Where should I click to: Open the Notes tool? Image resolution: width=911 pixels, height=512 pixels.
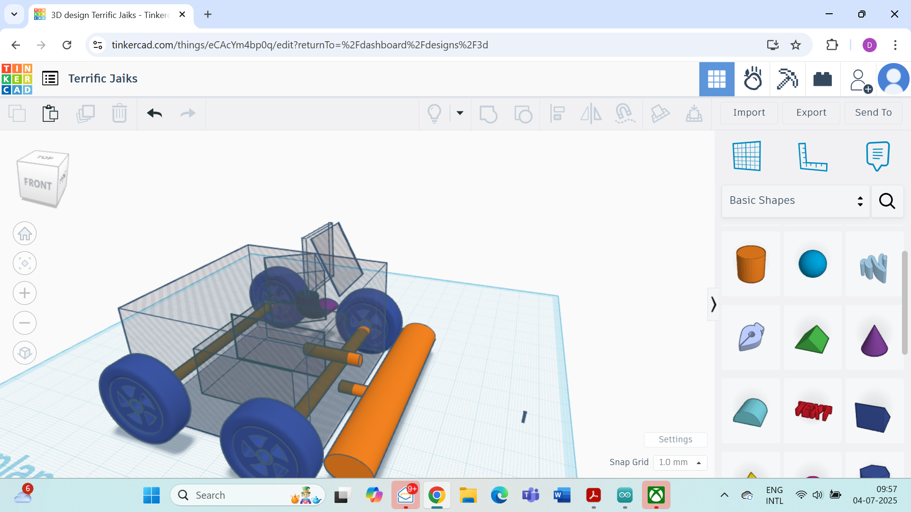[x=877, y=156]
